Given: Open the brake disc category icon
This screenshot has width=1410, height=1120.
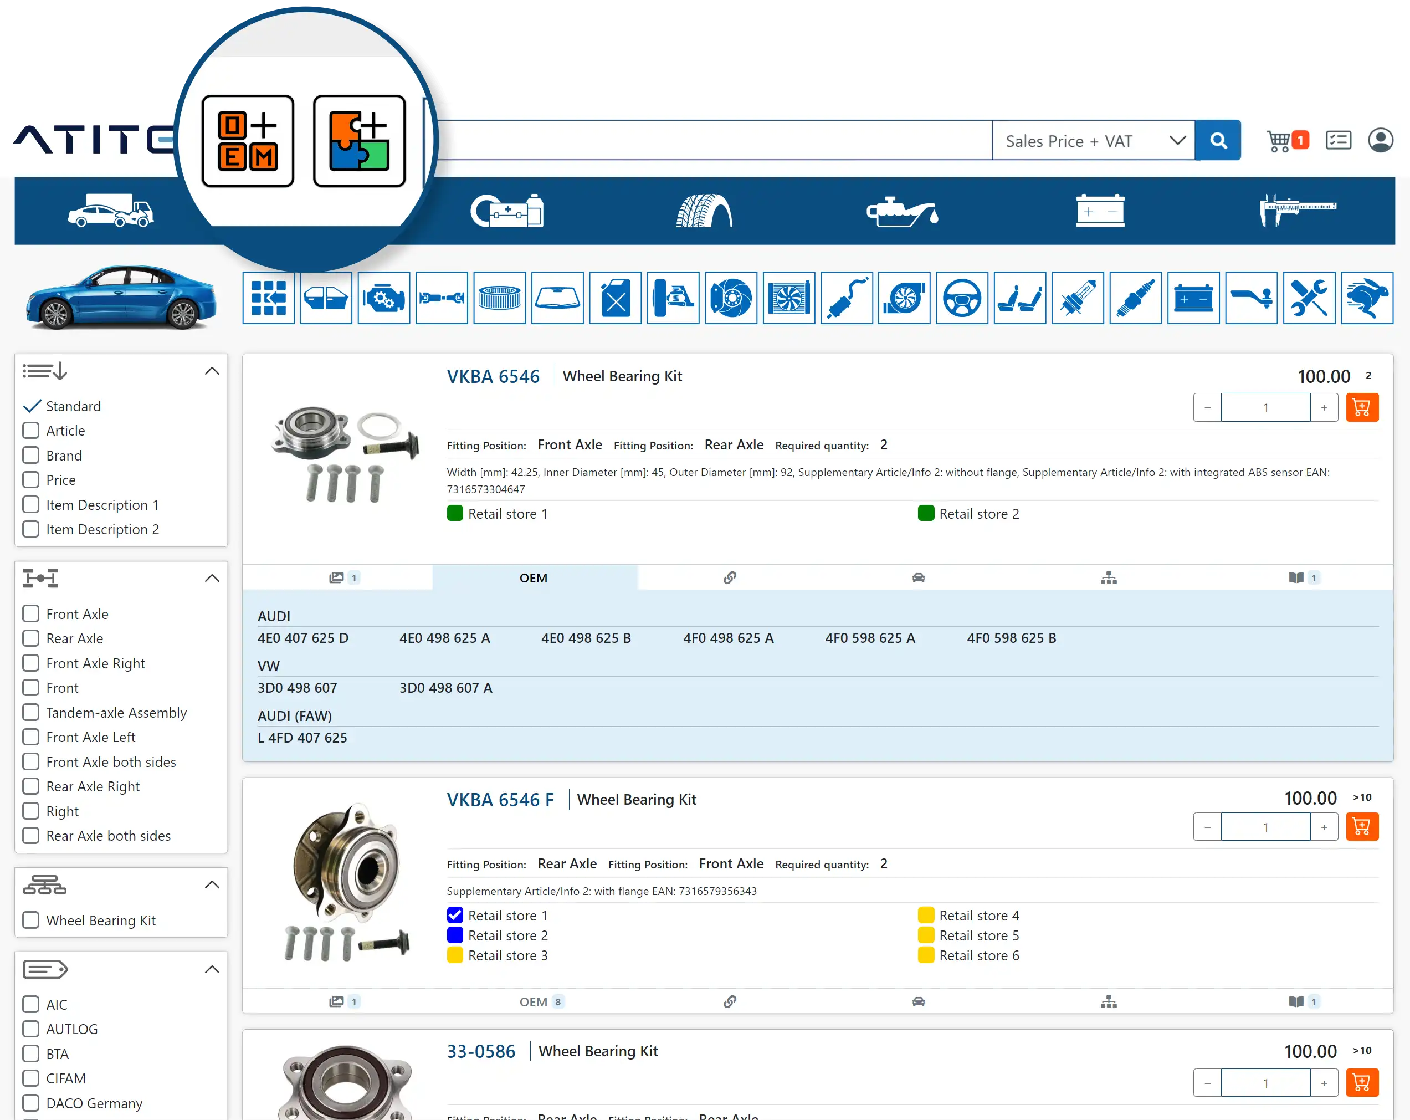Looking at the screenshot, I should click(x=731, y=298).
